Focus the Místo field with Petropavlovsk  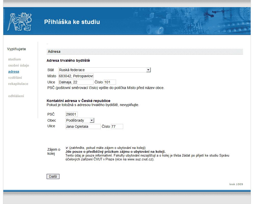[76, 76]
